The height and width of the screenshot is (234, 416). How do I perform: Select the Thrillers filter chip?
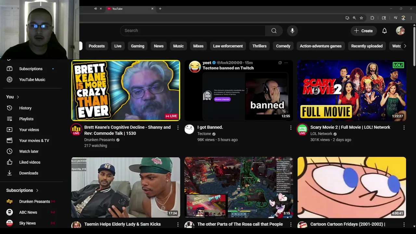tap(259, 46)
